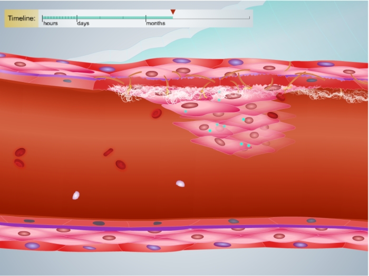Image resolution: width=369 pixels, height=276 pixels.
Task: Click the red triangle timeline position marker
Action: [x=173, y=12]
